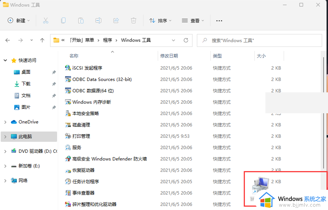Select the Windows Defender 防火墙 icon

click(x=68, y=159)
